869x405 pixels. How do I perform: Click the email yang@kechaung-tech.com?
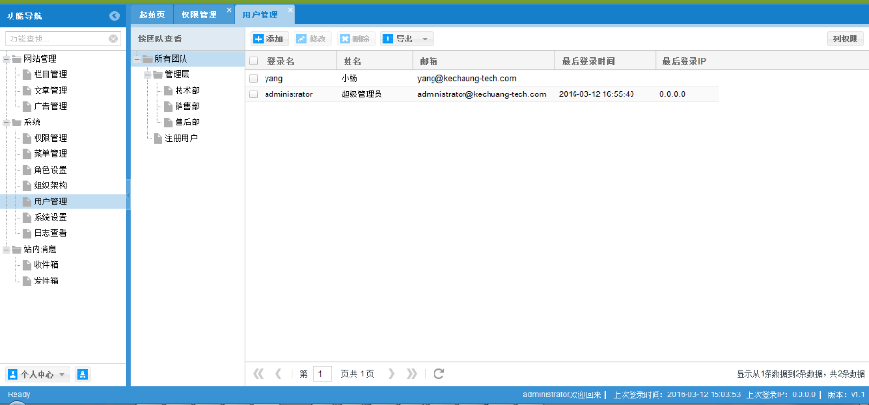[466, 78]
